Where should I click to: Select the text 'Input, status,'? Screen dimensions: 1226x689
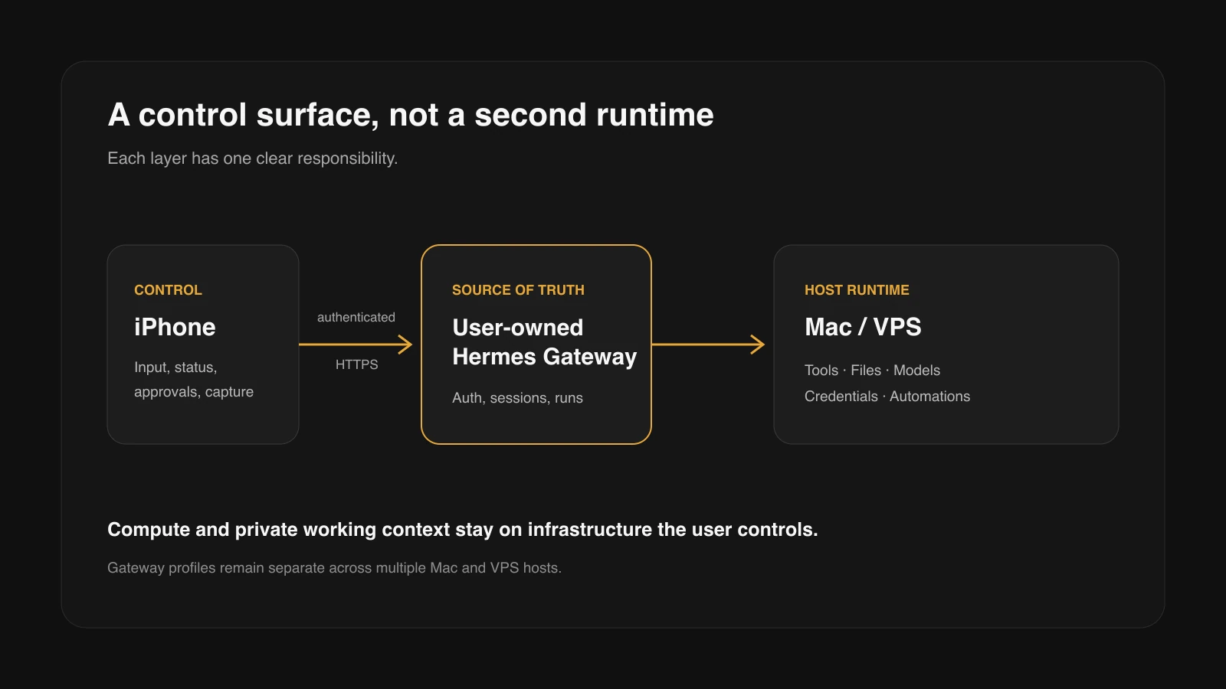click(175, 367)
